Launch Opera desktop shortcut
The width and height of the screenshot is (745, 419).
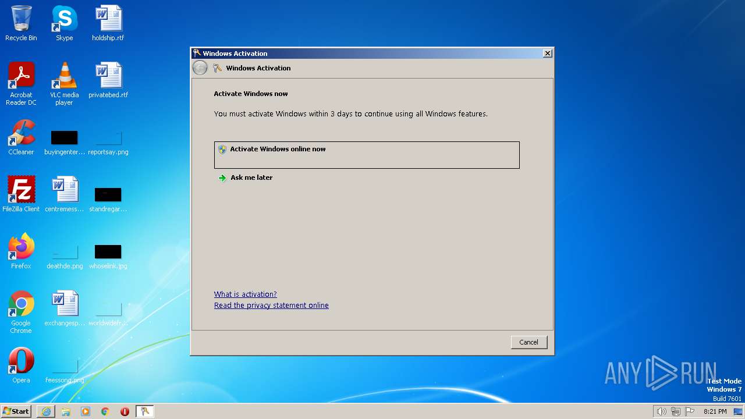point(21,365)
